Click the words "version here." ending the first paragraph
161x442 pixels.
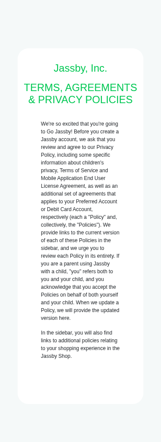(56, 318)
